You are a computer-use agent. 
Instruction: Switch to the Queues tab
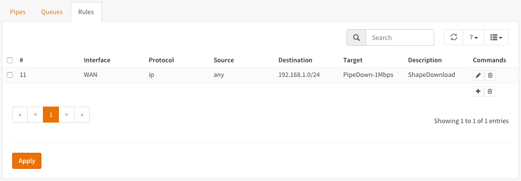52,12
